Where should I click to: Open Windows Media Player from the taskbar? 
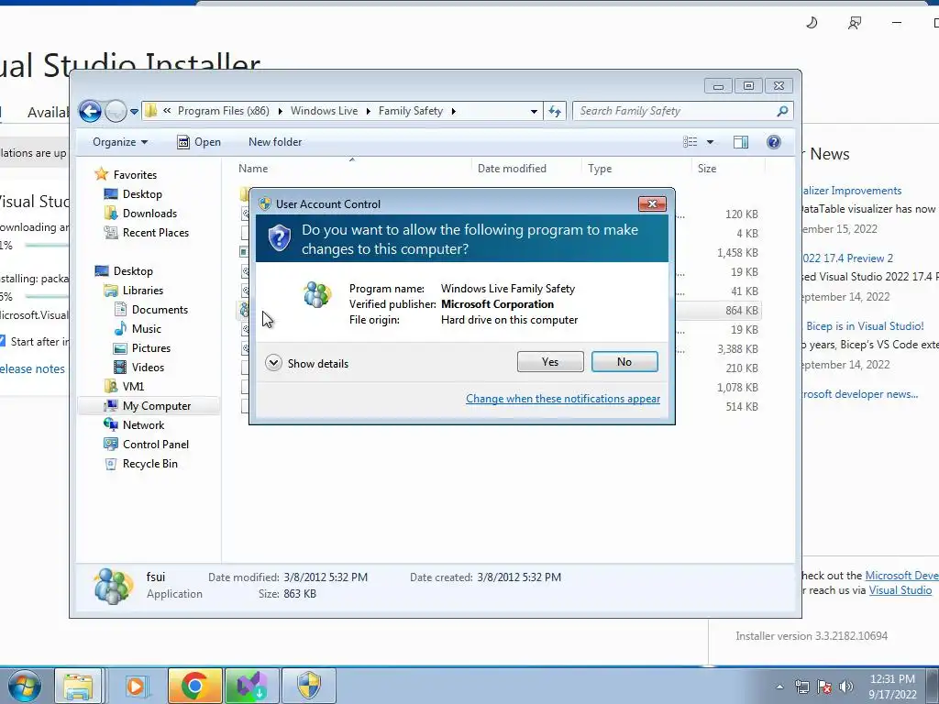click(x=136, y=686)
